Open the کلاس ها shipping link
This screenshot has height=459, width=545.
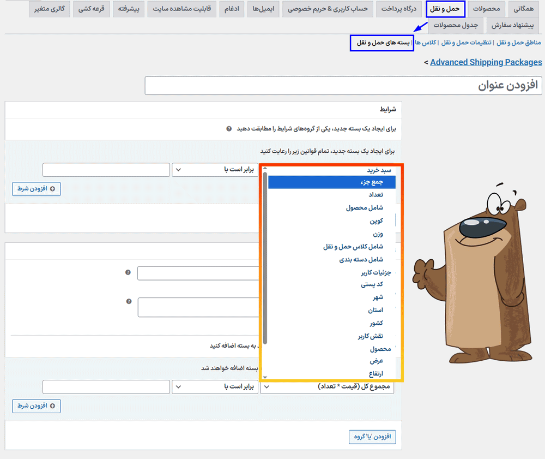coord(426,43)
